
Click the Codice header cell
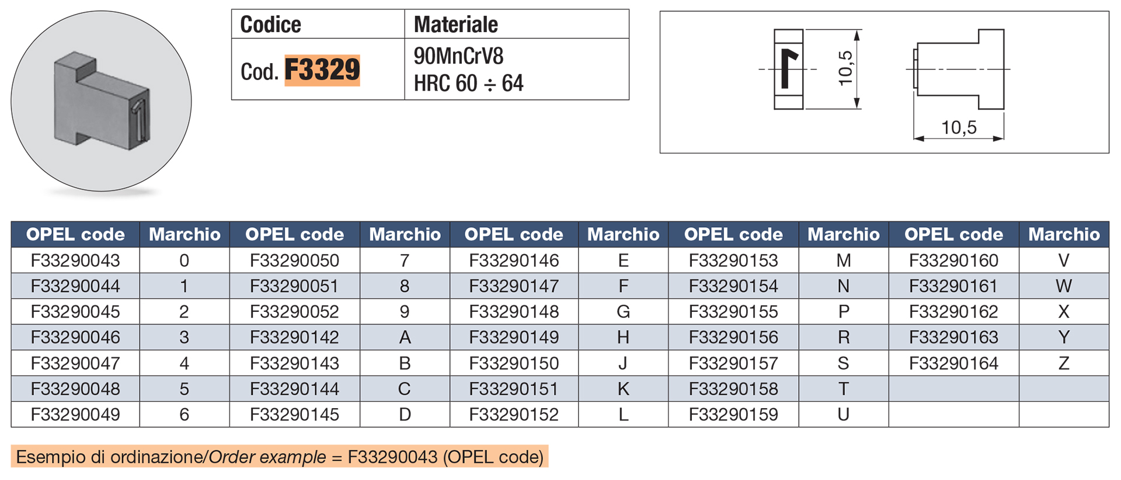pyautogui.click(x=318, y=25)
